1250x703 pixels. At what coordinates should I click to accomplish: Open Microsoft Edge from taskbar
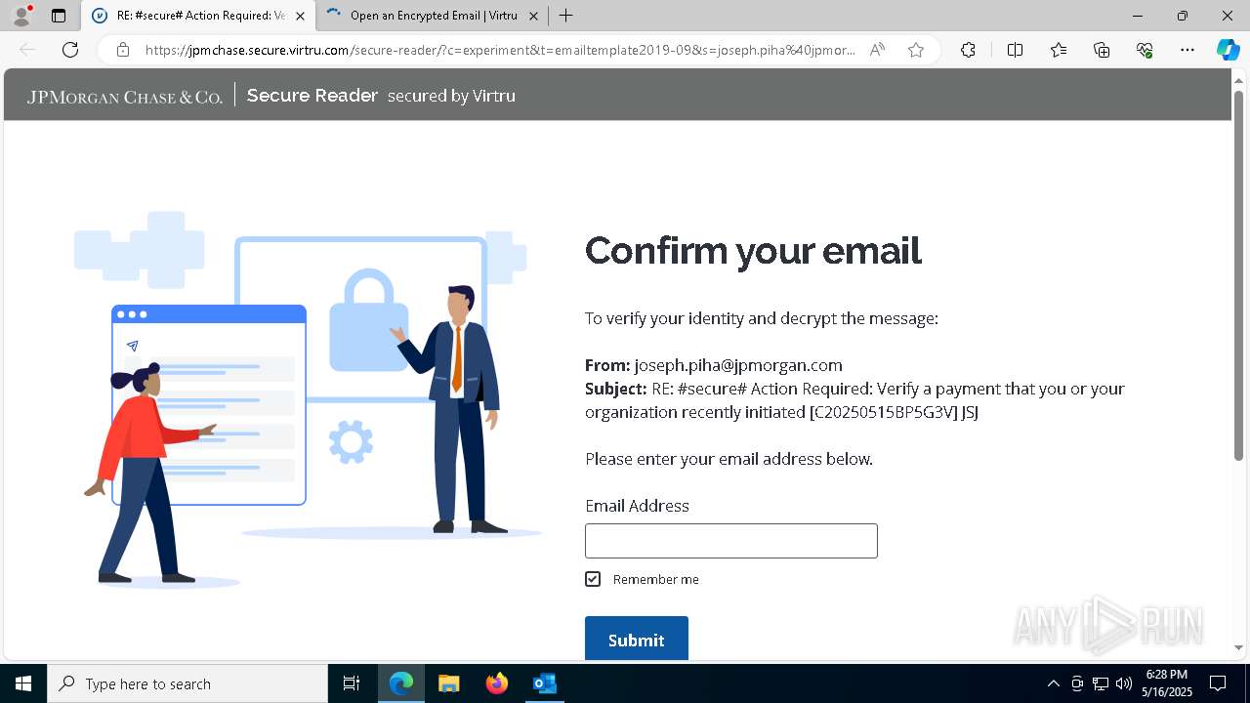coord(401,683)
